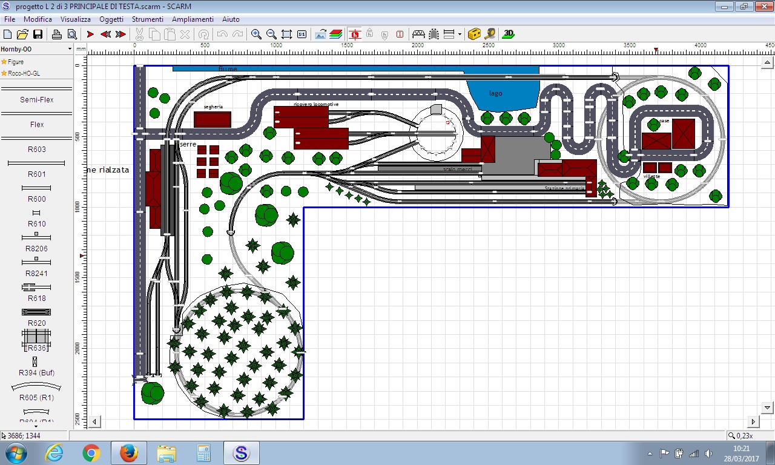
Task: Open Firefox from the taskbar
Action: pos(129,453)
